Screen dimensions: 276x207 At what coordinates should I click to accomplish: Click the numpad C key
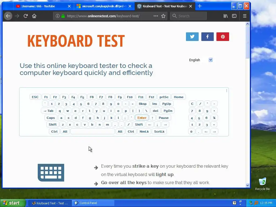(192, 104)
